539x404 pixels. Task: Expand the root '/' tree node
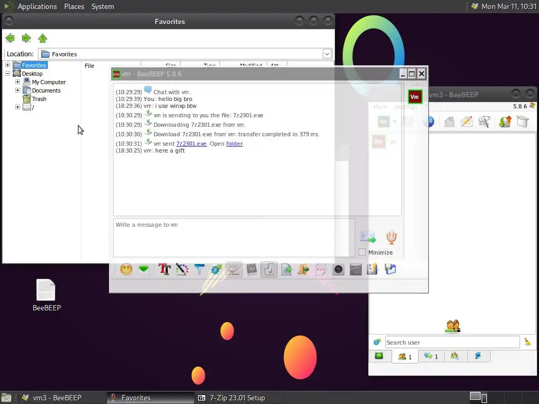(x=17, y=107)
